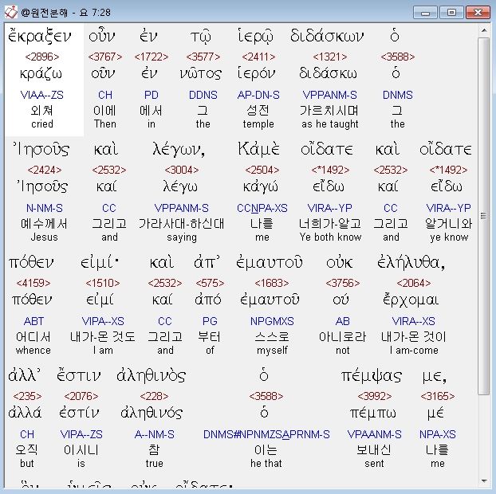Click Strong's number <2896>
Screen dimensions: 496x494
[42, 57]
